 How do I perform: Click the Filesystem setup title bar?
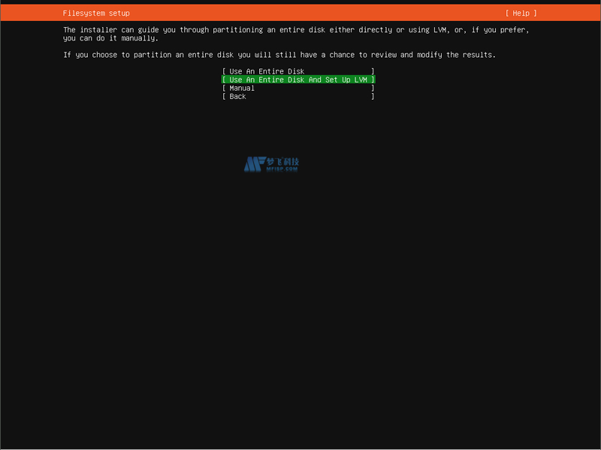coord(96,12)
